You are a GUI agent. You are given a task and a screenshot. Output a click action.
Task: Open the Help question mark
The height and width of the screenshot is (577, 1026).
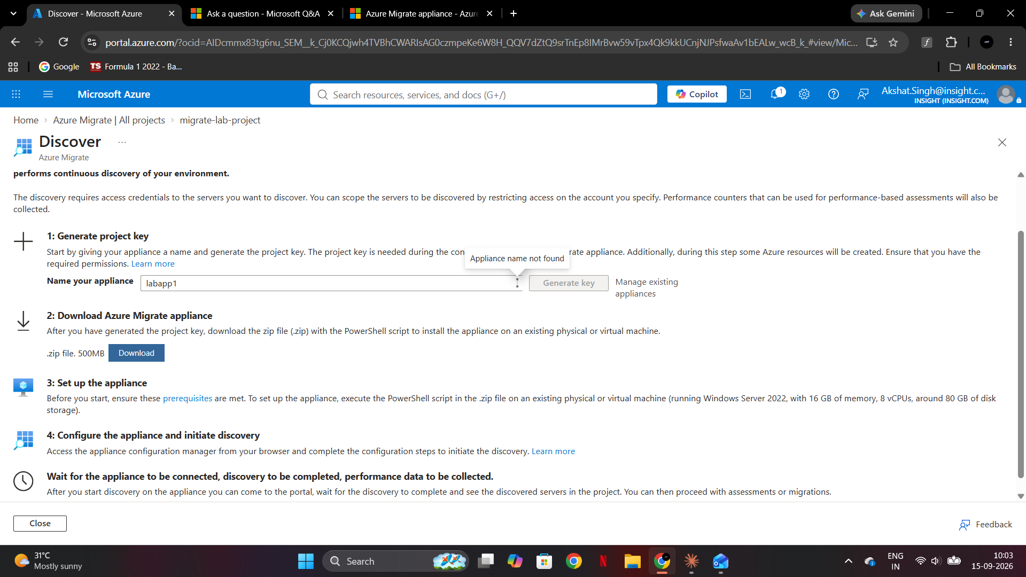(x=834, y=94)
